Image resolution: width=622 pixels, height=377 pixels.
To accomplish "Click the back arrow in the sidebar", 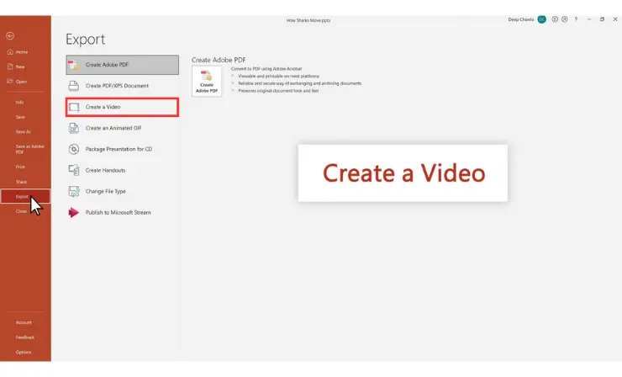I will coord(10,36).
